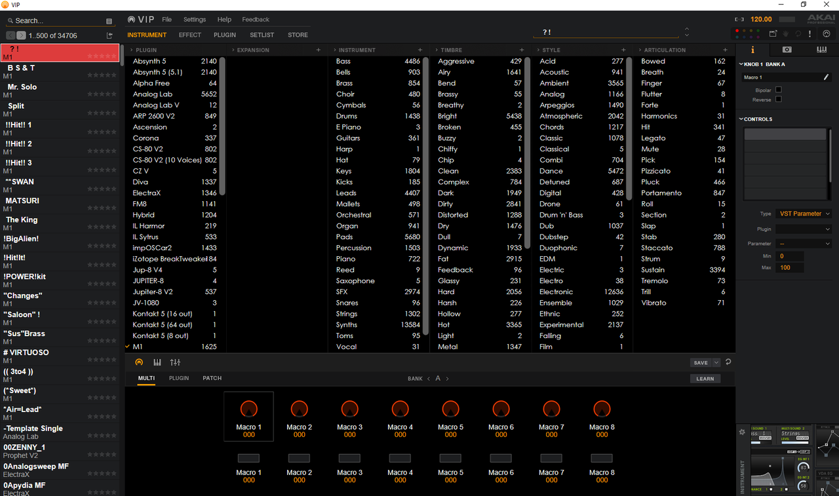Open the info tab in the right panel
839x496 pixels.
tap(752, 50)
